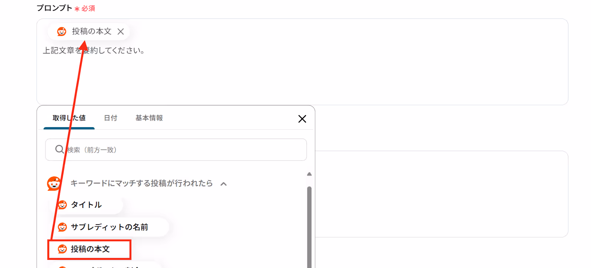Viewport: 591px width, 268px height.
Task: Close the value picker panel
Action: click(302, 119)
